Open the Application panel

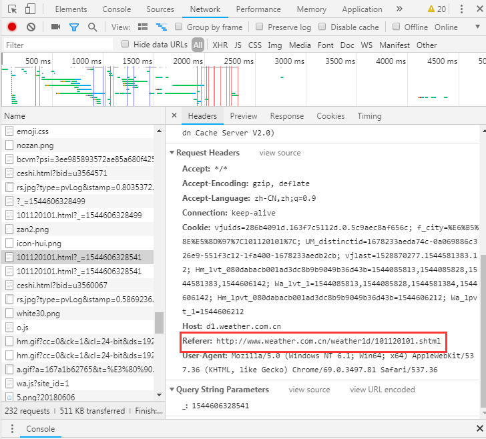[x=362, y=9]
